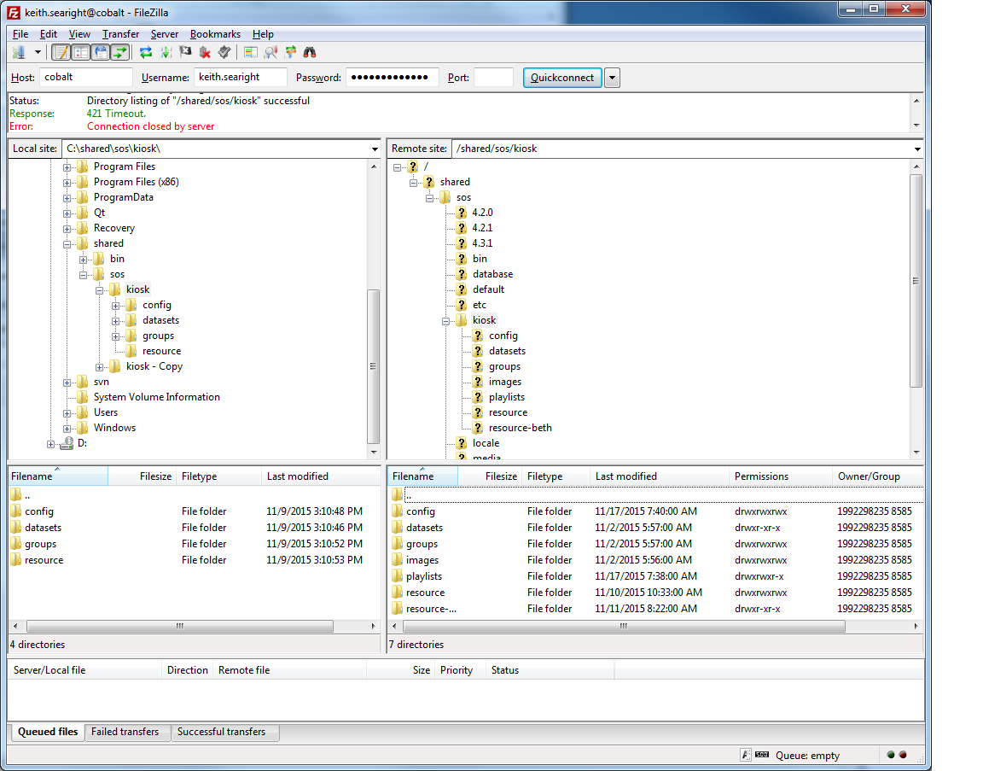Toggle processing of the transfer queue
This screenshot has width=983, height=771.
(166, 53)
